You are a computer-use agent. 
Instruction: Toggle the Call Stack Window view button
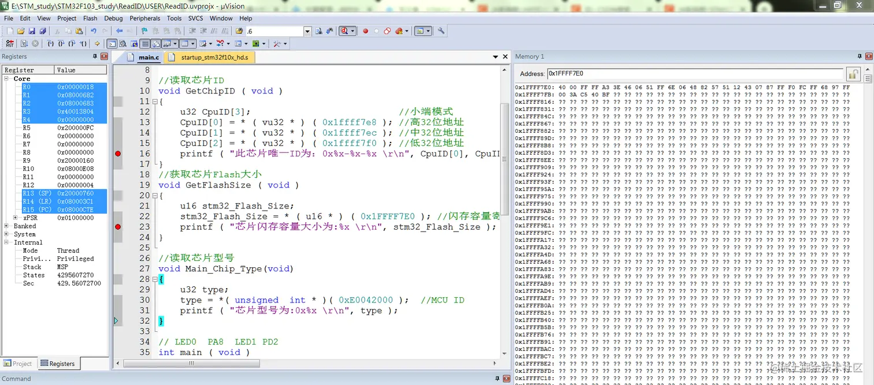[x=156, y=44]
